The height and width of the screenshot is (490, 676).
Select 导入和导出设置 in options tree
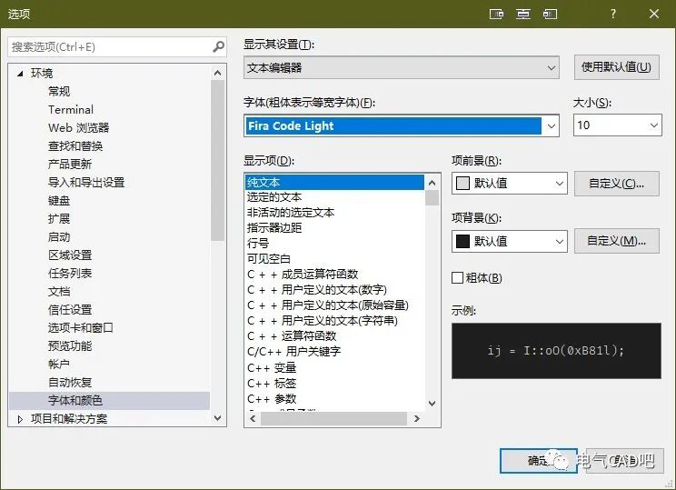coord(86,183)
